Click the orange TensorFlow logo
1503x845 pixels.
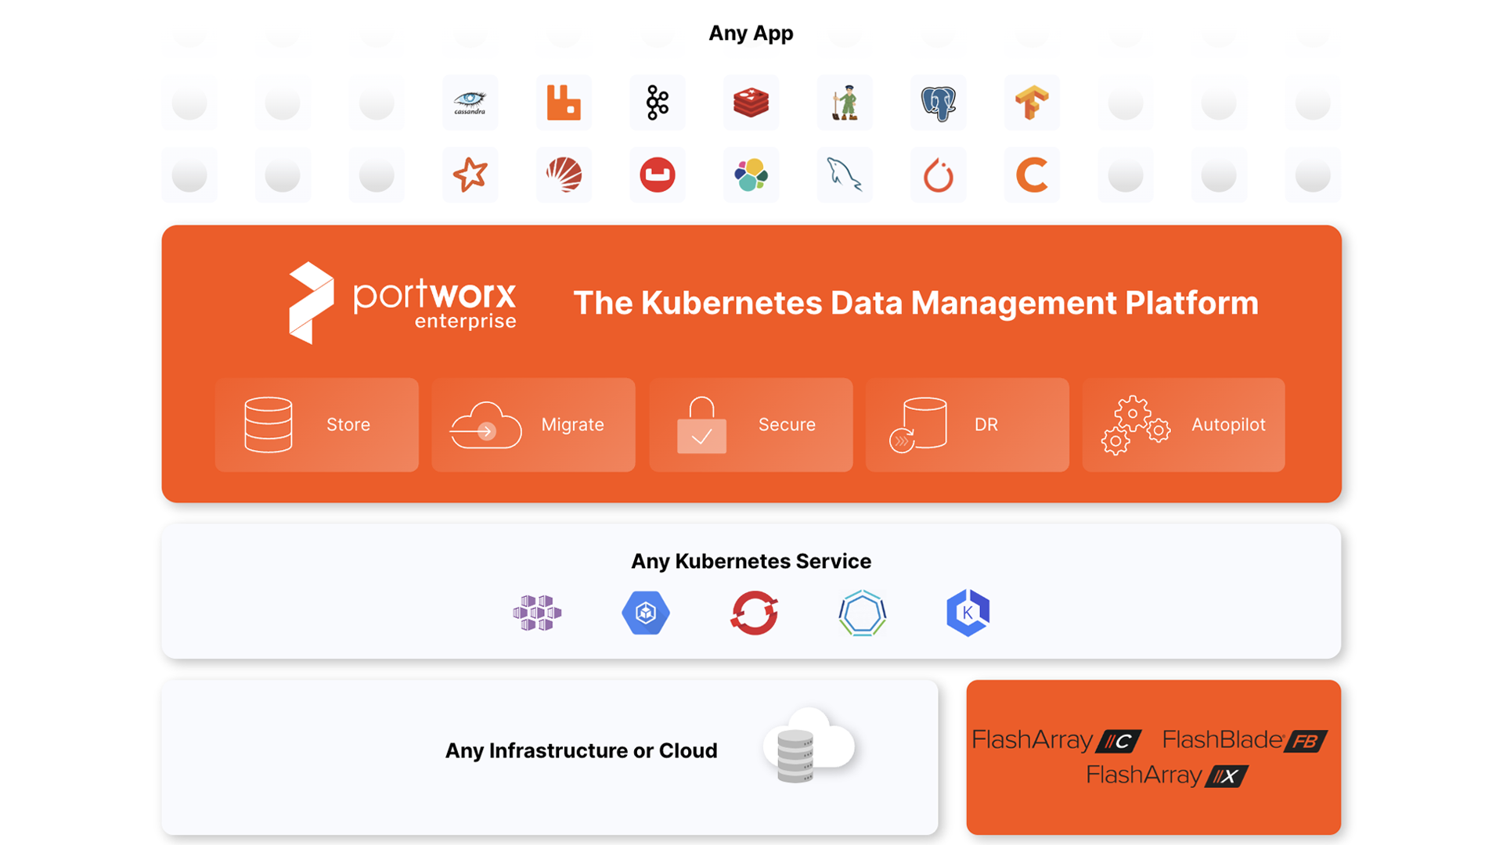pos(1032,102)
